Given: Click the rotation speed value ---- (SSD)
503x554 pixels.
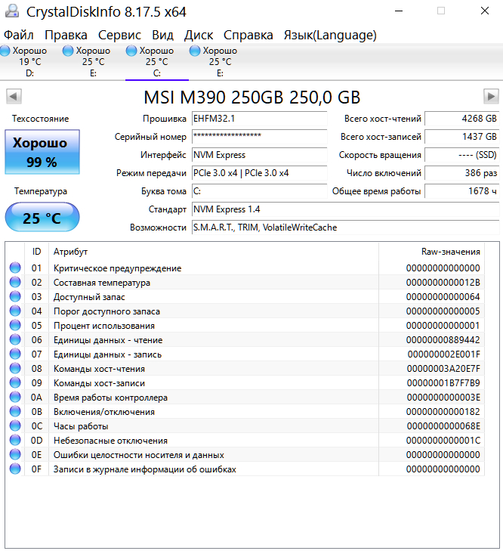Looking at the screenshot, I should coord(461,155).
